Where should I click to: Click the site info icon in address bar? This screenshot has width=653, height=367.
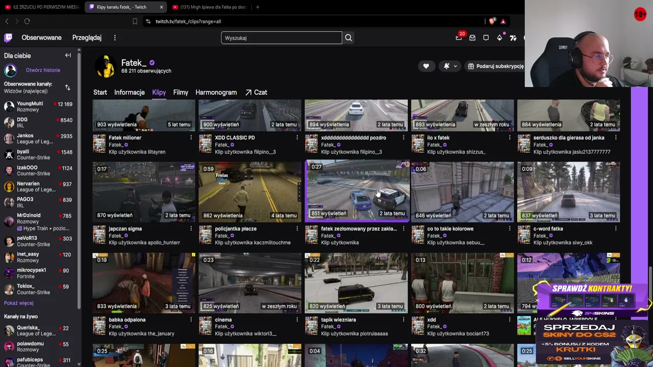148,21
